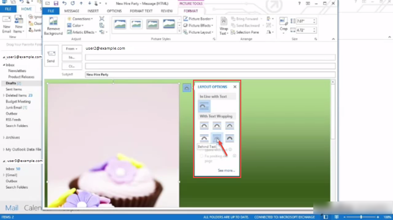Open the FILE tab in message window
The height and width of the screenshot is (220, 393).
tap(51, 11)
